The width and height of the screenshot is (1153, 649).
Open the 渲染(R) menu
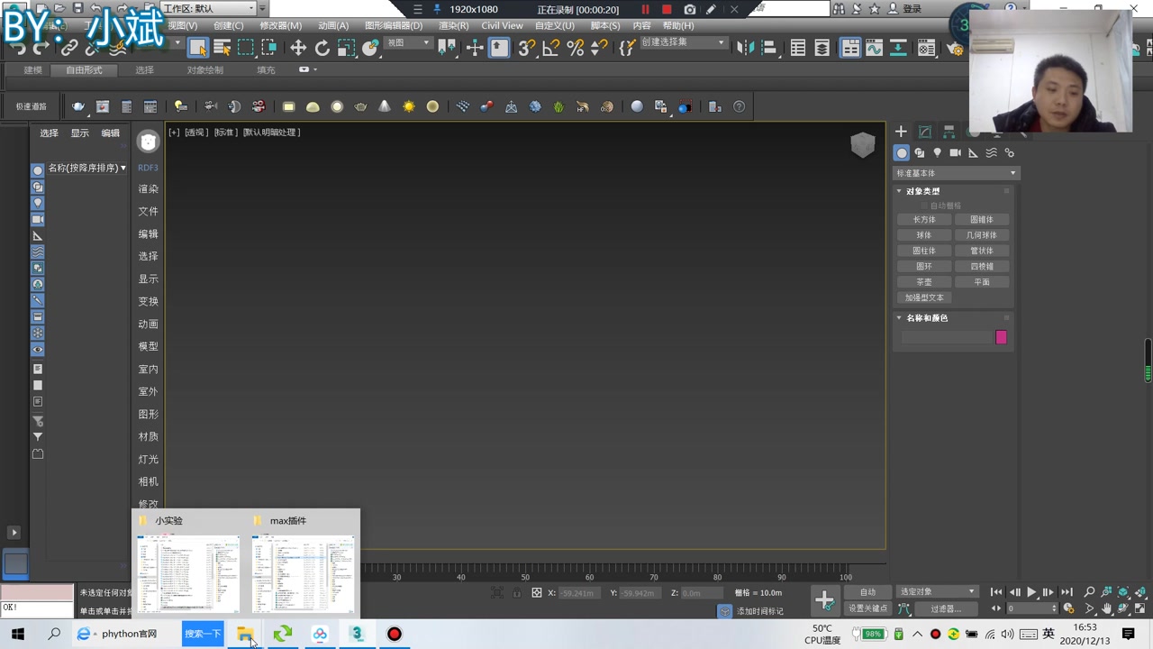tap(453, 25)
